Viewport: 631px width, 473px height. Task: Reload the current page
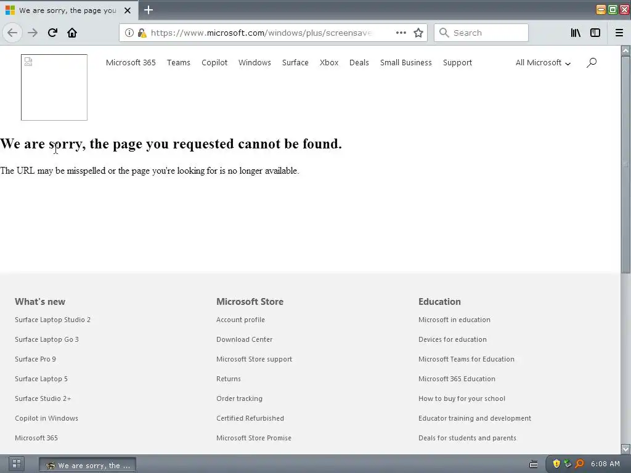click(53, 33)
